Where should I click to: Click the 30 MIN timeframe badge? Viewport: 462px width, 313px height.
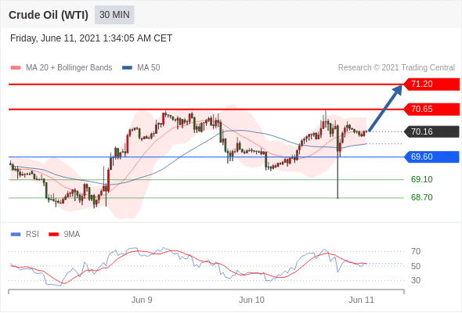click(x=114, y=15)
